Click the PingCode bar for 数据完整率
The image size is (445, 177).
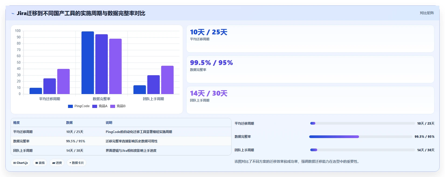[x=88, y=63]
